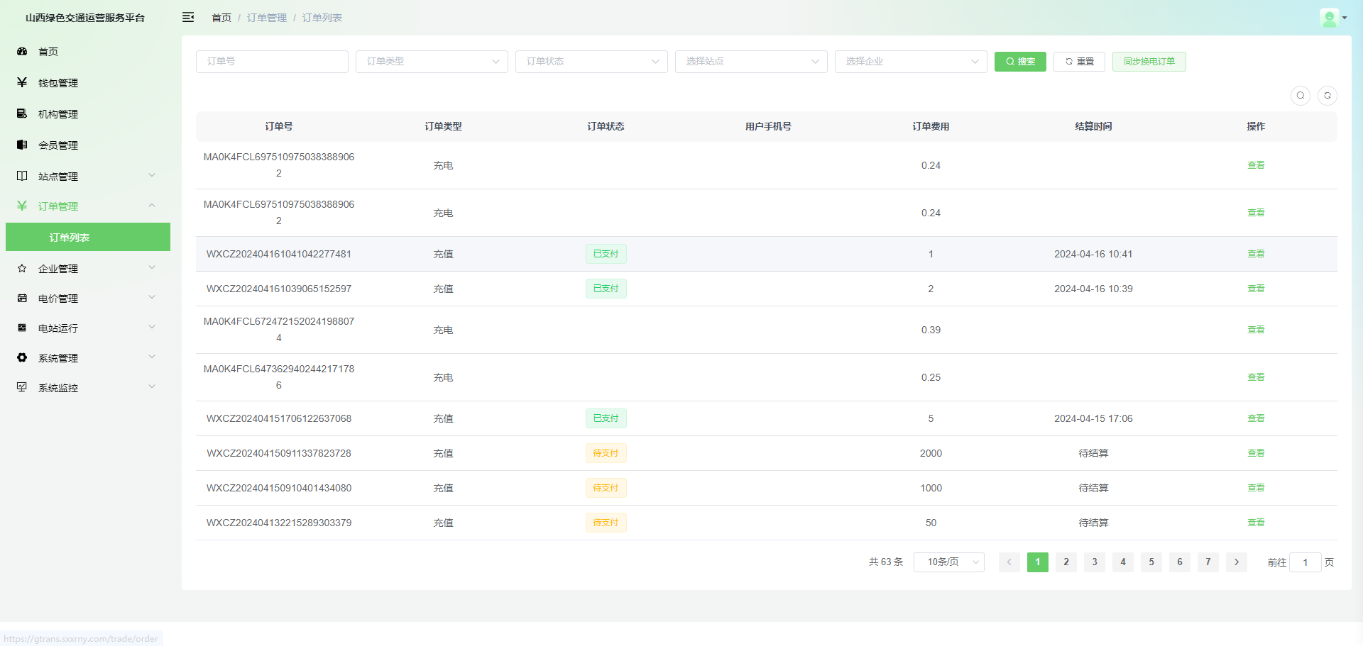Open the 订单状态 dropdown filter
Screen dimensions: 1363x646
point(591,62)
